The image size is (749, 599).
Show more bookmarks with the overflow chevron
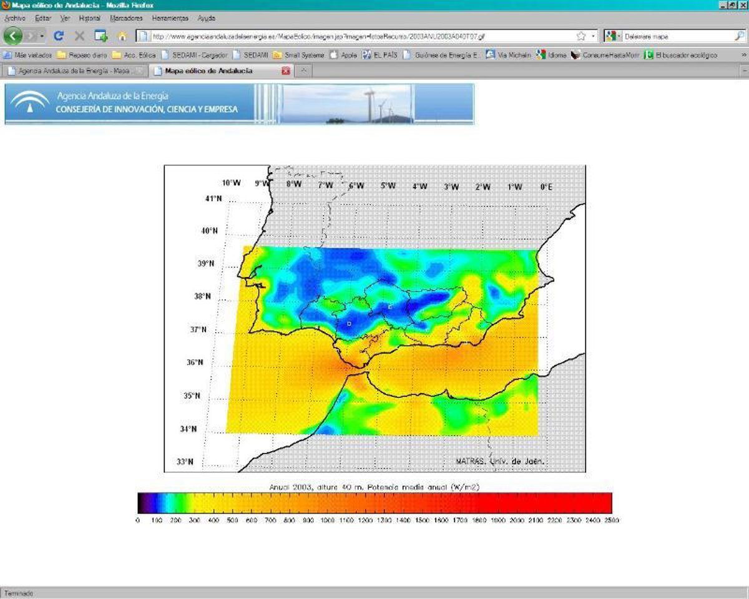click(743, 55)
